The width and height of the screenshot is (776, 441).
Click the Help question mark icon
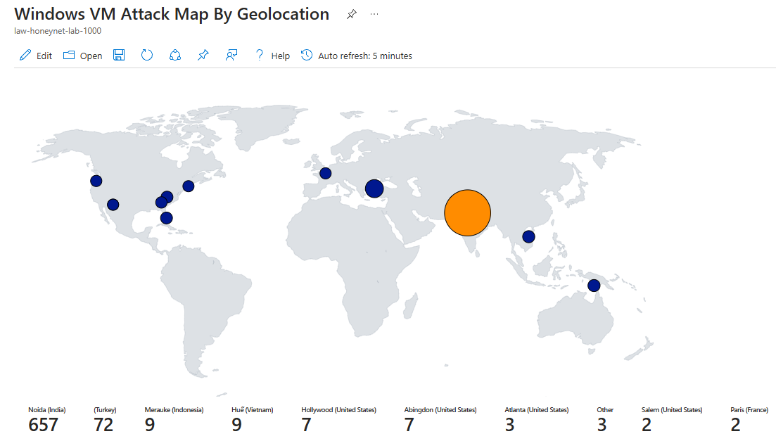pos(258,55)
